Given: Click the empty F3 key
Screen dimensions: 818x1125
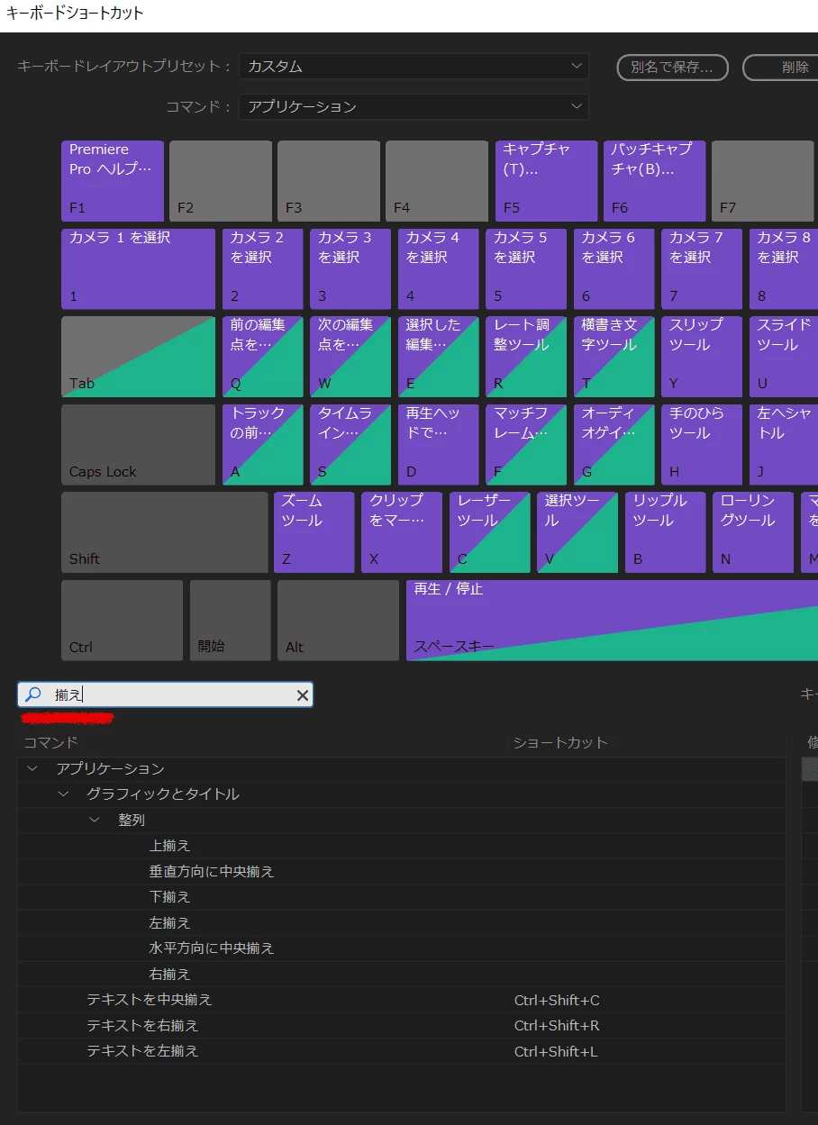Looking at the screenshot, I should [329, 181].
